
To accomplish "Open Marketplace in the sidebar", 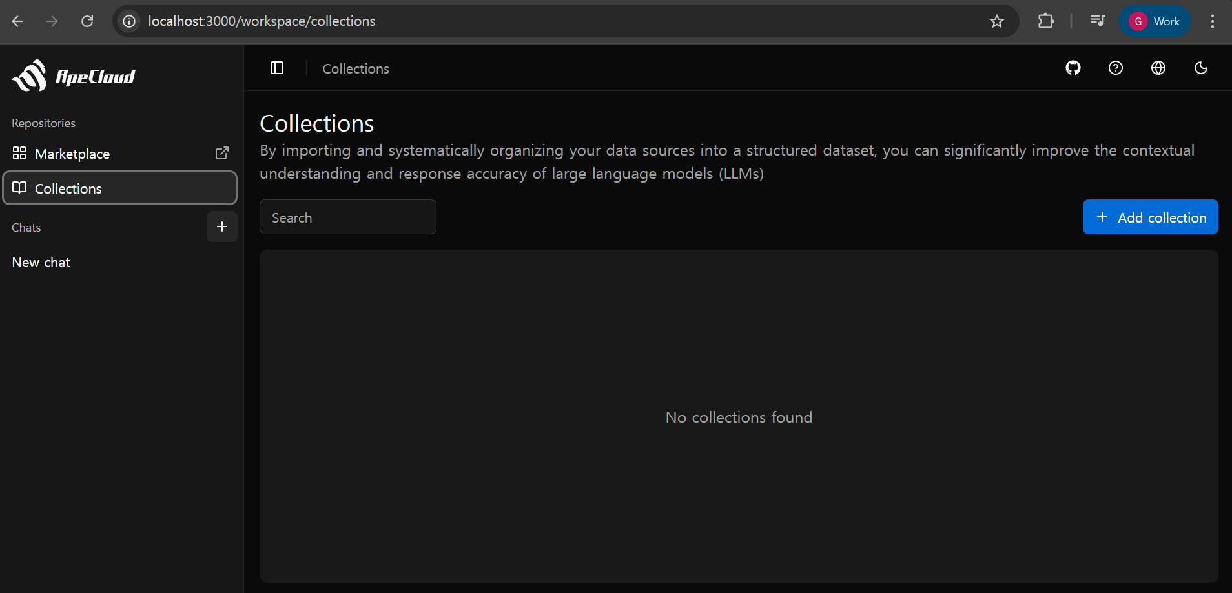I will coord(120,154).
